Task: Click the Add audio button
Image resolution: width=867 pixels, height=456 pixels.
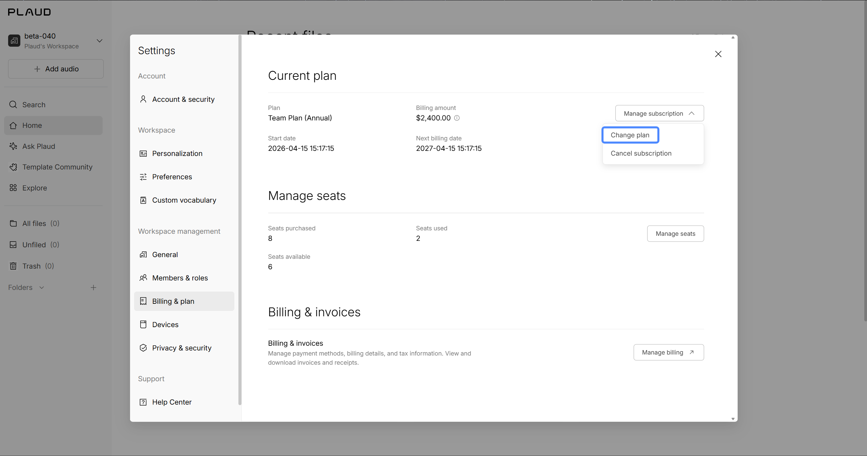Action: tap(56, 69)
